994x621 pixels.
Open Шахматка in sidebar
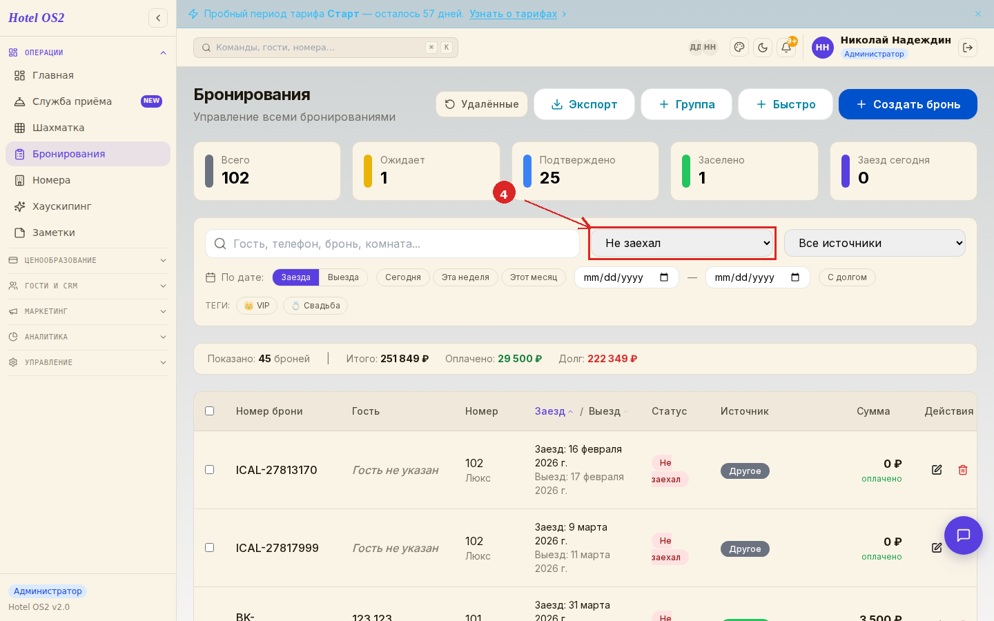[x=88, y=128]
